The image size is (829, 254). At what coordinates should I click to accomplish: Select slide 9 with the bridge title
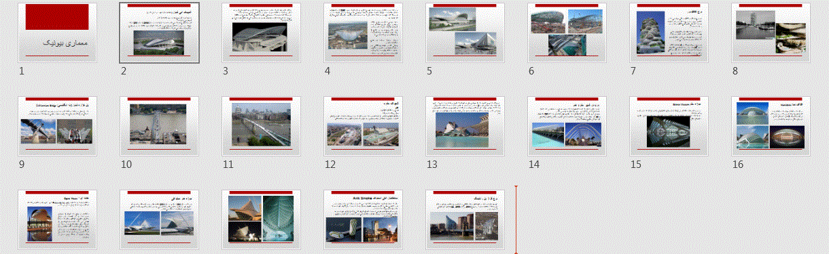[x=58, y=126]
